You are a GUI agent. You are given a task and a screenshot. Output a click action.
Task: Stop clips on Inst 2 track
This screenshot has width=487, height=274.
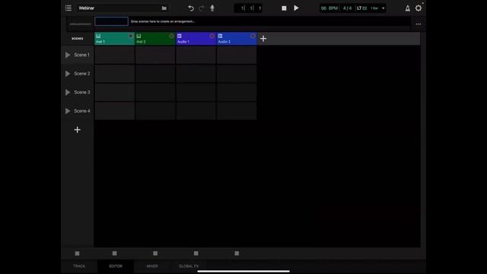click(x=155, y=253)
